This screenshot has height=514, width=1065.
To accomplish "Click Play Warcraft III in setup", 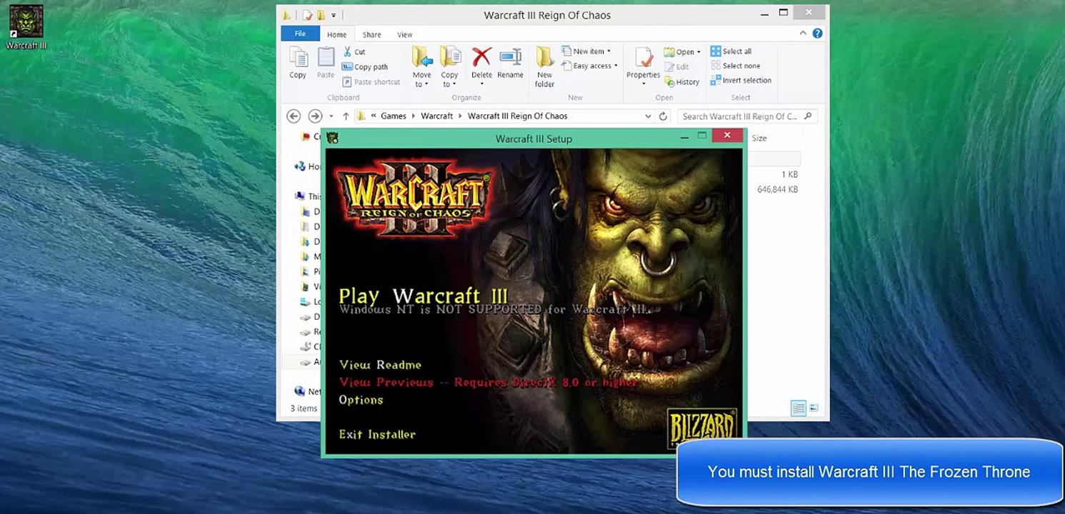I will coord(423,296).
